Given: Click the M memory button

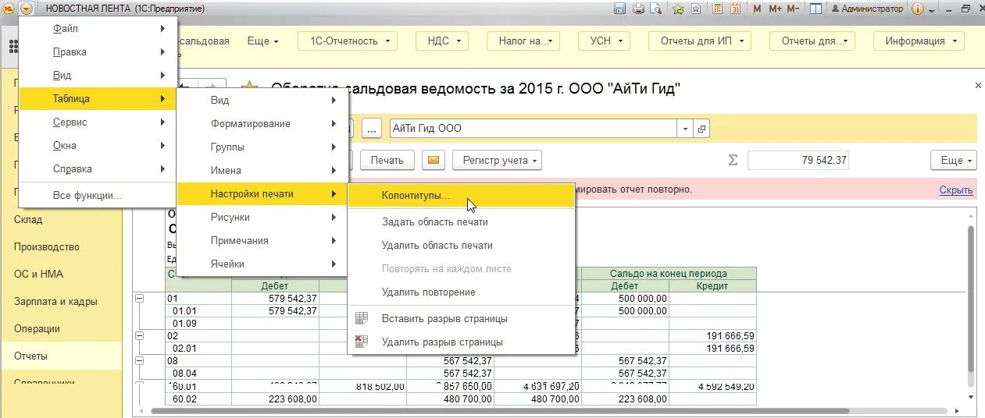Looking at the screenshot, I should tap(758, 9).
